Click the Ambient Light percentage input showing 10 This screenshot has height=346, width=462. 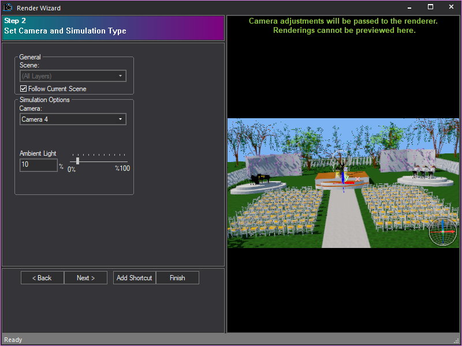(x=38, y=165)
